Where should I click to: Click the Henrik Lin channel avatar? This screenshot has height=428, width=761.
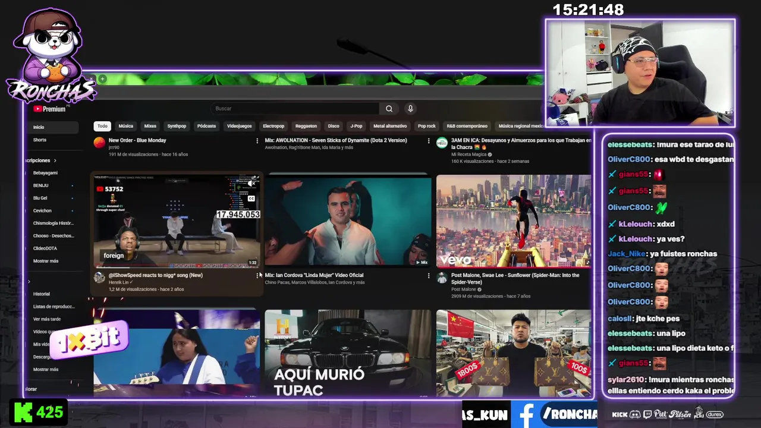click(x=99, y=278)
